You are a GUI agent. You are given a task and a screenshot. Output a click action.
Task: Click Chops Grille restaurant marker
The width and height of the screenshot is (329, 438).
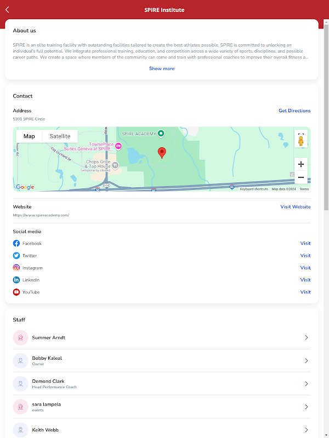pyautogui.click(x=115, y=165)
